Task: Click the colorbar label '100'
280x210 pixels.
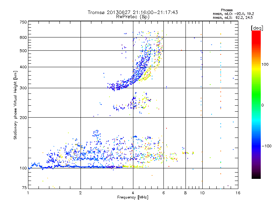Action: coord(265,64)
